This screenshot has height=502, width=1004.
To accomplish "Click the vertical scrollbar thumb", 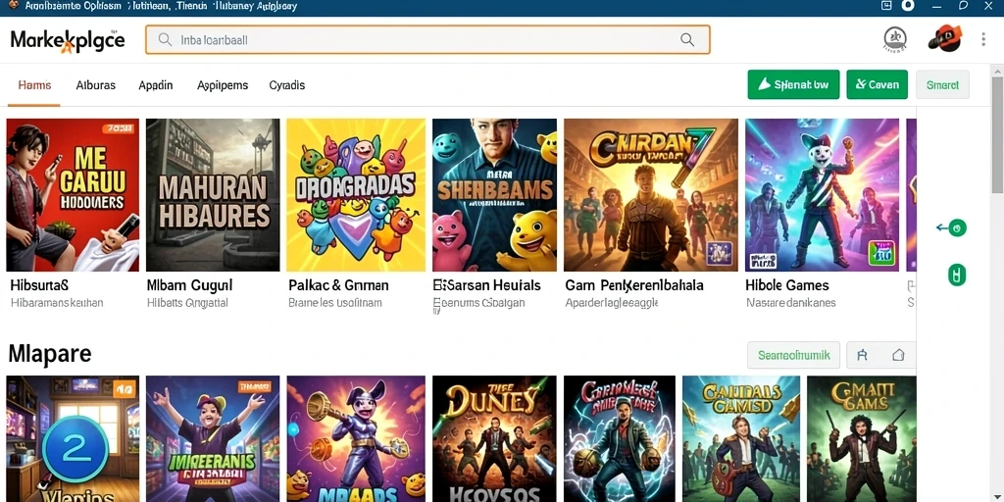I will [x=997, y=134].
